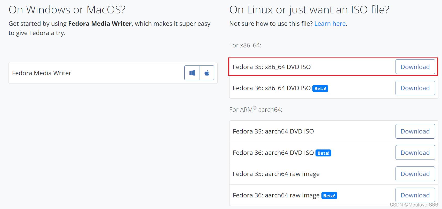The width and height of the screenshot is (442, 209).
Task: Click the 'Fedora Media Writer' card label
Action: [x=42, y=73]
